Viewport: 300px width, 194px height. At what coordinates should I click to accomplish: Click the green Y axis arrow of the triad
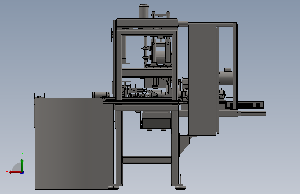[22, 165]
